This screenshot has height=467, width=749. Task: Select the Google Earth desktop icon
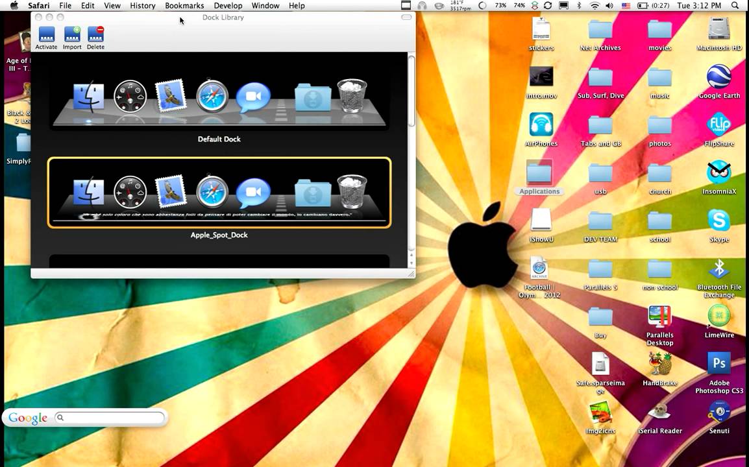[x=719, y=77]
